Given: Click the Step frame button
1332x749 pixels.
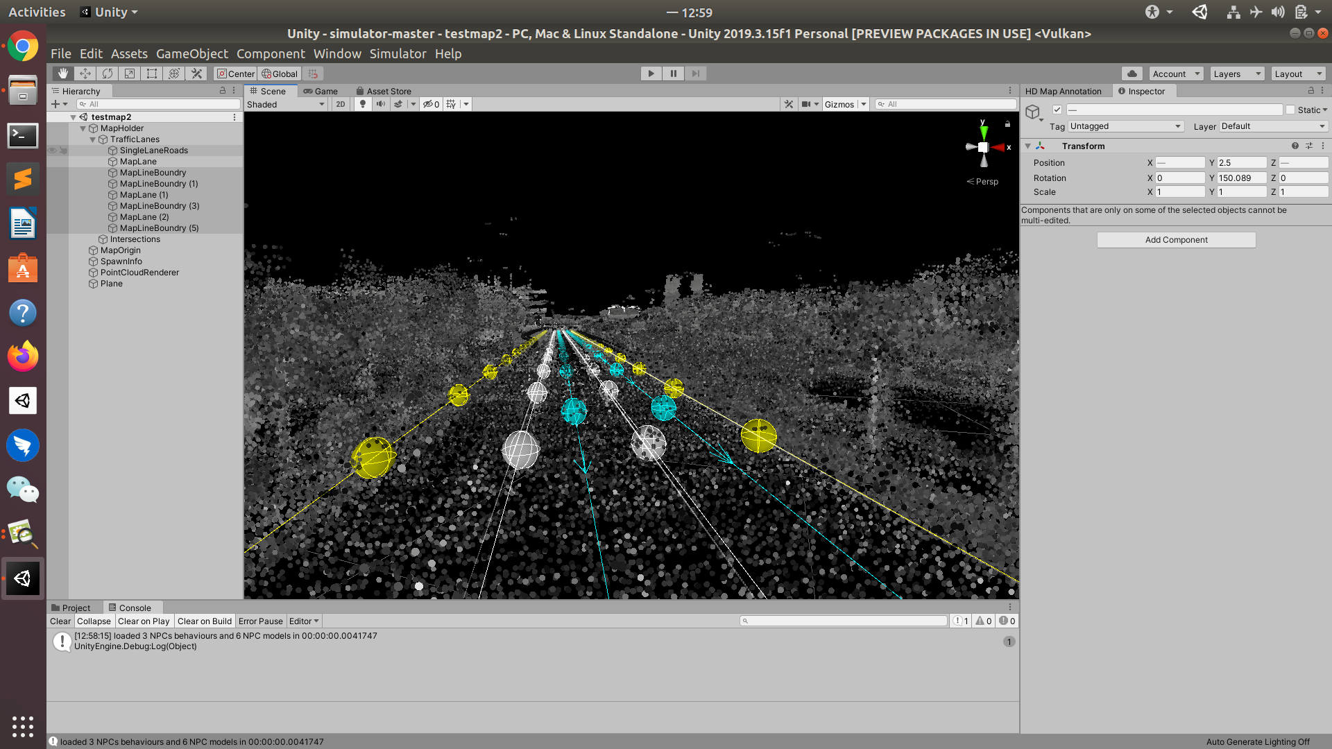Looking at the screenshot, I should (695, 74).
